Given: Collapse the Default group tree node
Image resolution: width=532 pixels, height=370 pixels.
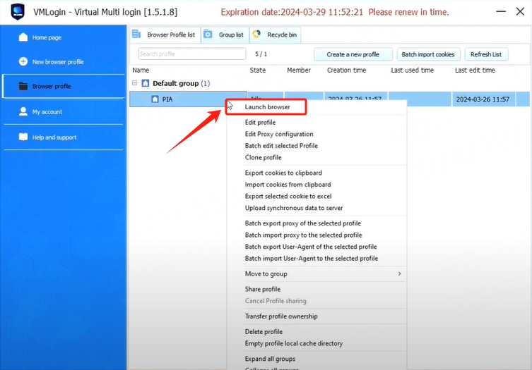Looking at the screenshot, I should (135, 83).
